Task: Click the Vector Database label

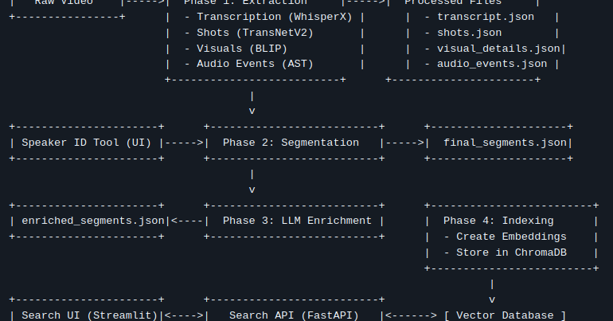Action: pos(505,315)
